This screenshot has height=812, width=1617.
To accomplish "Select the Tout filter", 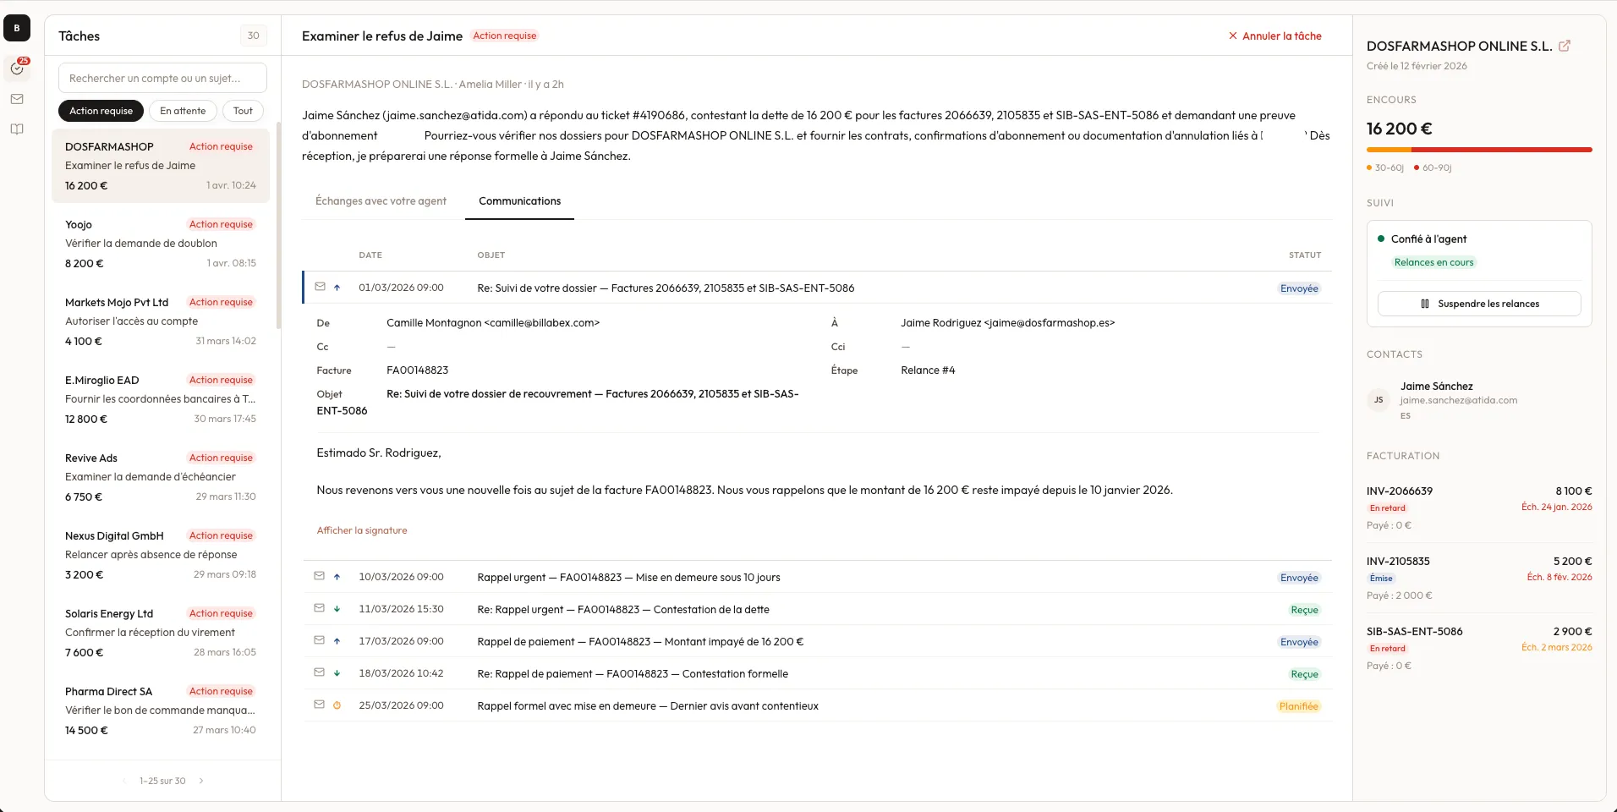I will [243, 111].
